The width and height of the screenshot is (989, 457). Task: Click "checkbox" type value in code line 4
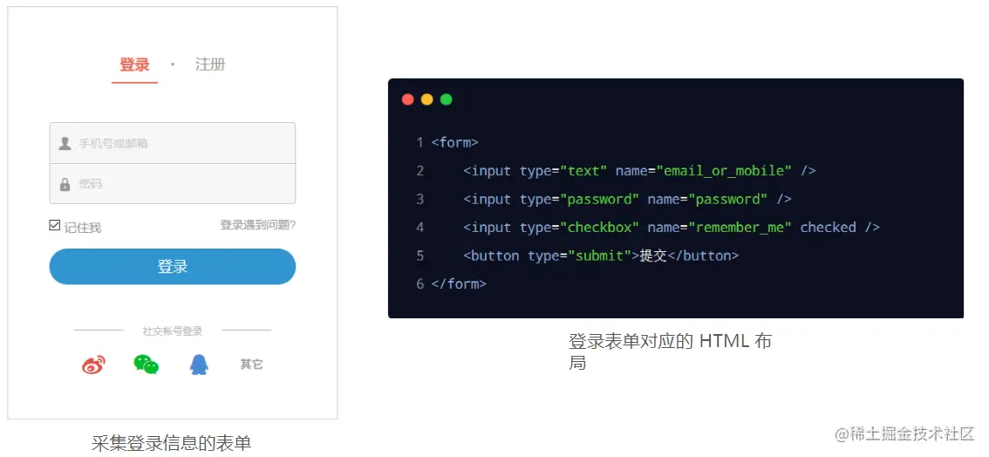pos(600,228)
